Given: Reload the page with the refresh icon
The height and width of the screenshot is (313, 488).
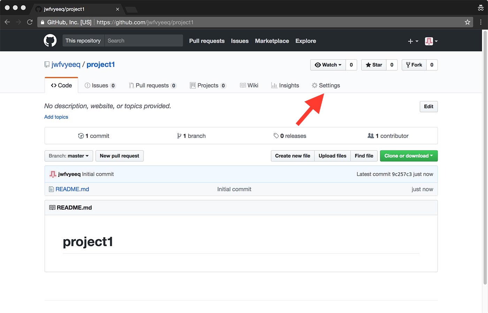Looking at the screenshot, I should click(30, 22).
